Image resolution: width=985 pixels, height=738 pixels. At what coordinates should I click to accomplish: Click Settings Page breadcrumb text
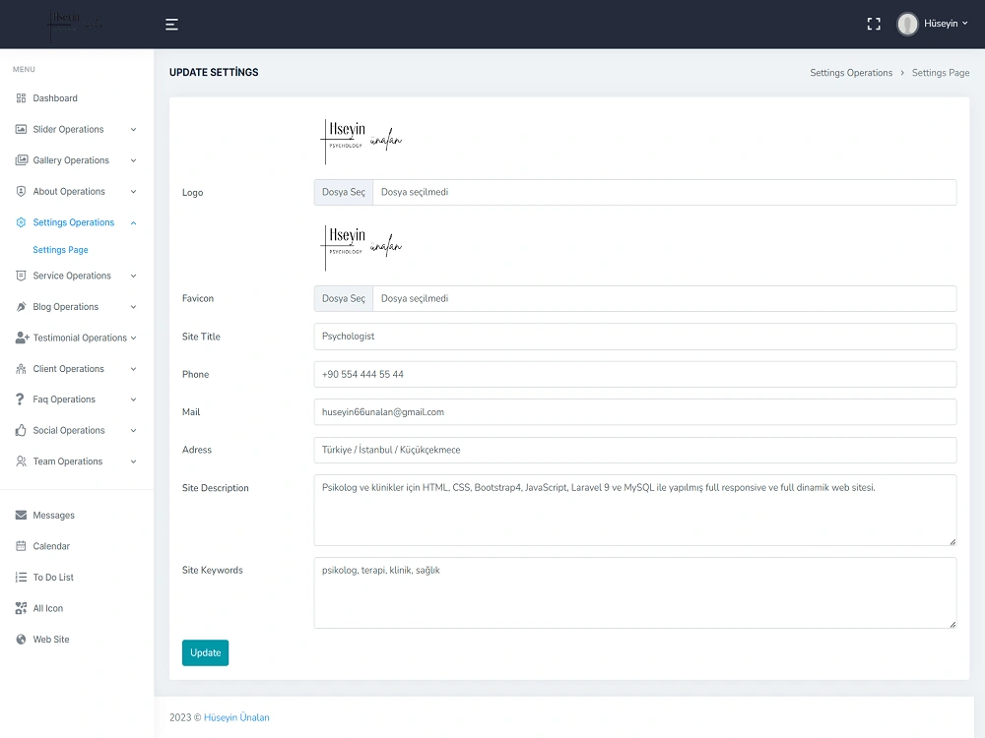point(941,73)
